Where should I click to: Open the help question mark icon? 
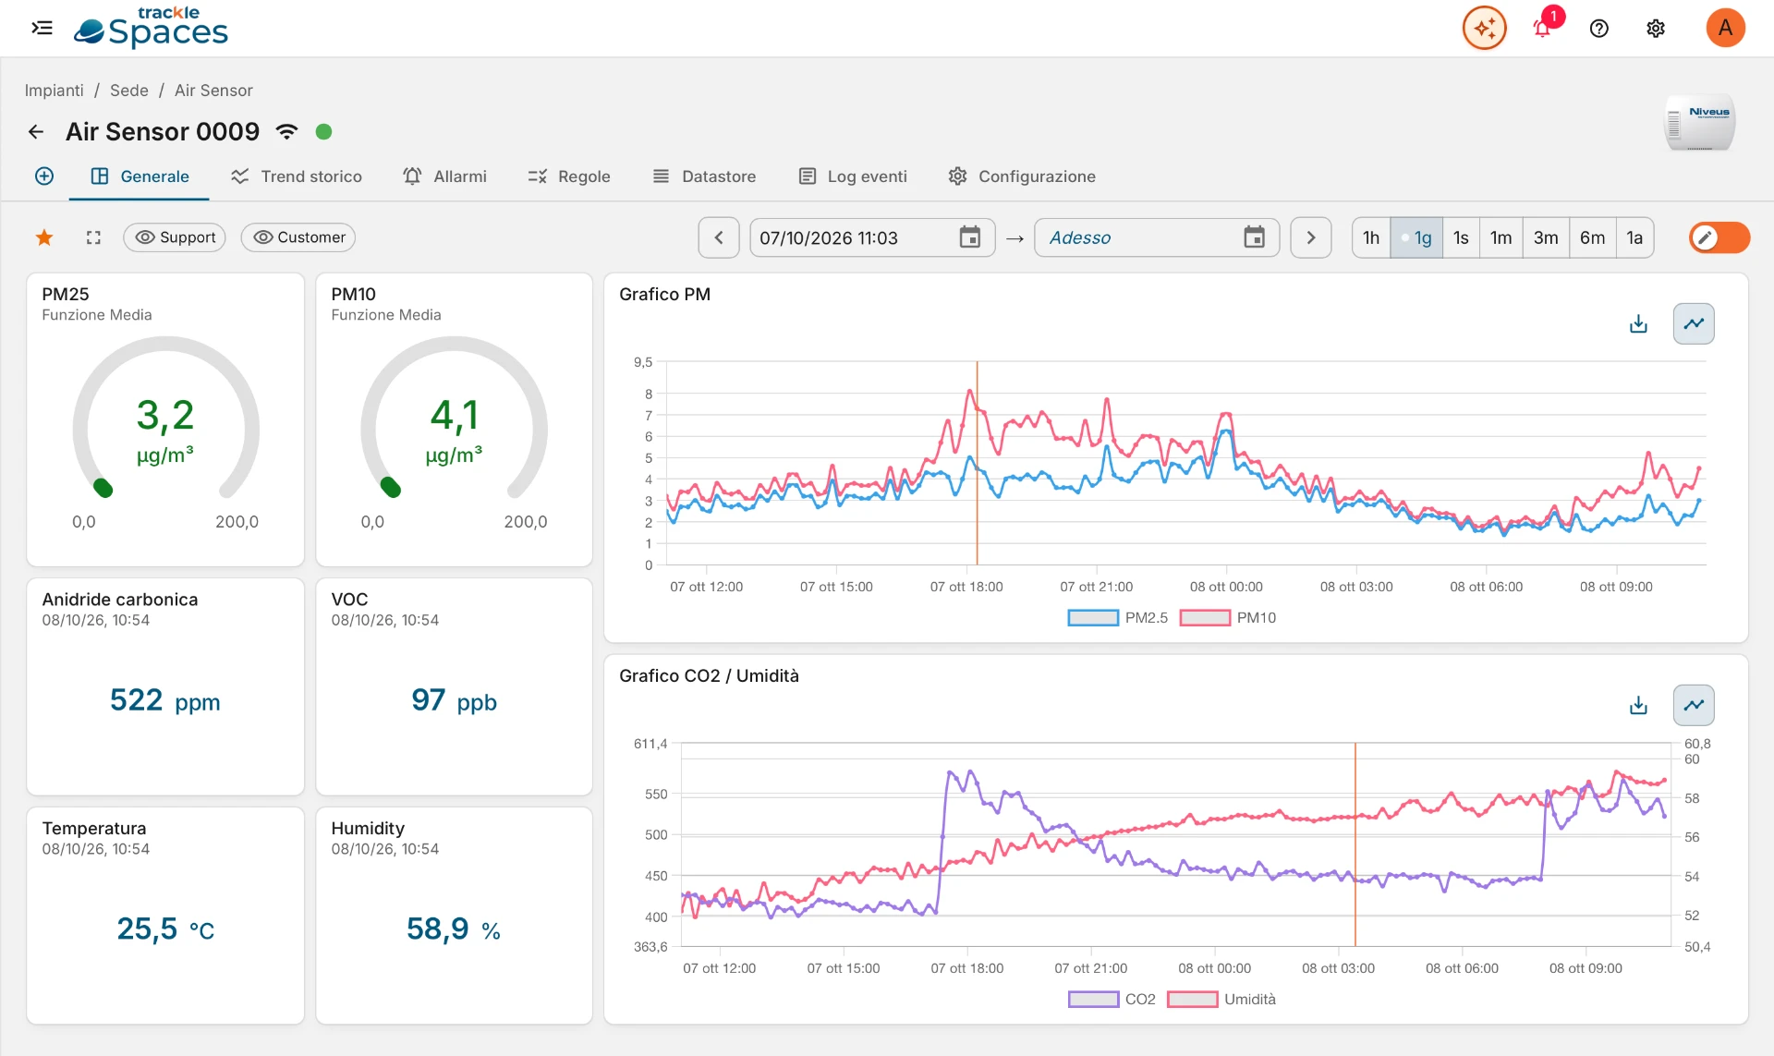click(x=1598, y=28)
